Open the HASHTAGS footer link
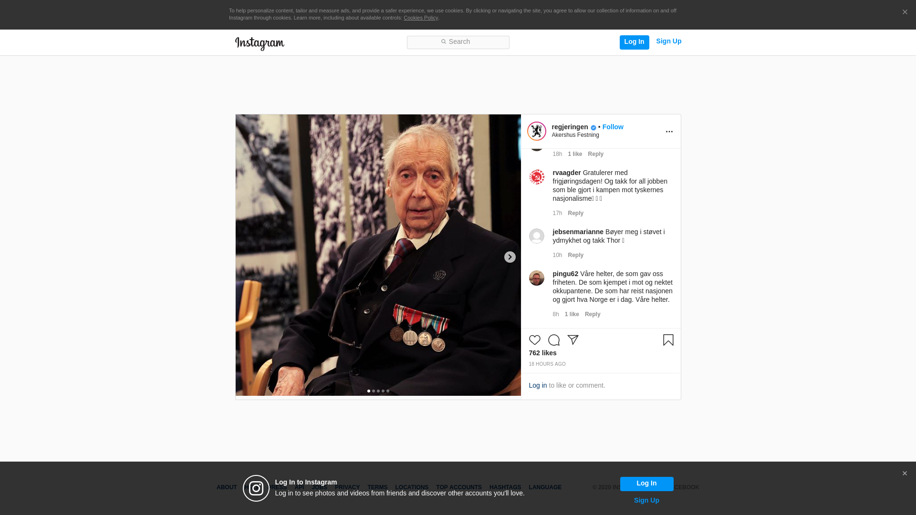 point(505,487)
